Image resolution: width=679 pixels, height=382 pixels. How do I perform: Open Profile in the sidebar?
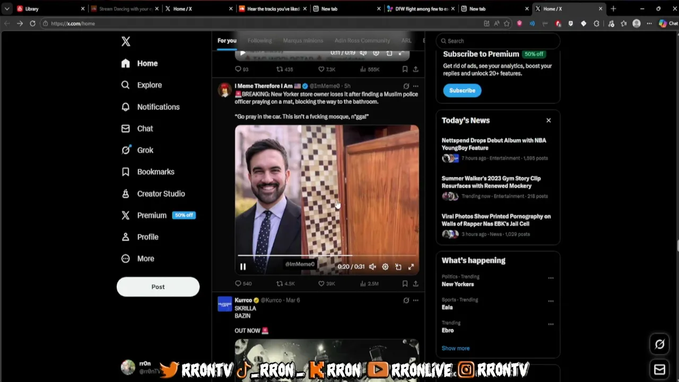coord(140,237)
